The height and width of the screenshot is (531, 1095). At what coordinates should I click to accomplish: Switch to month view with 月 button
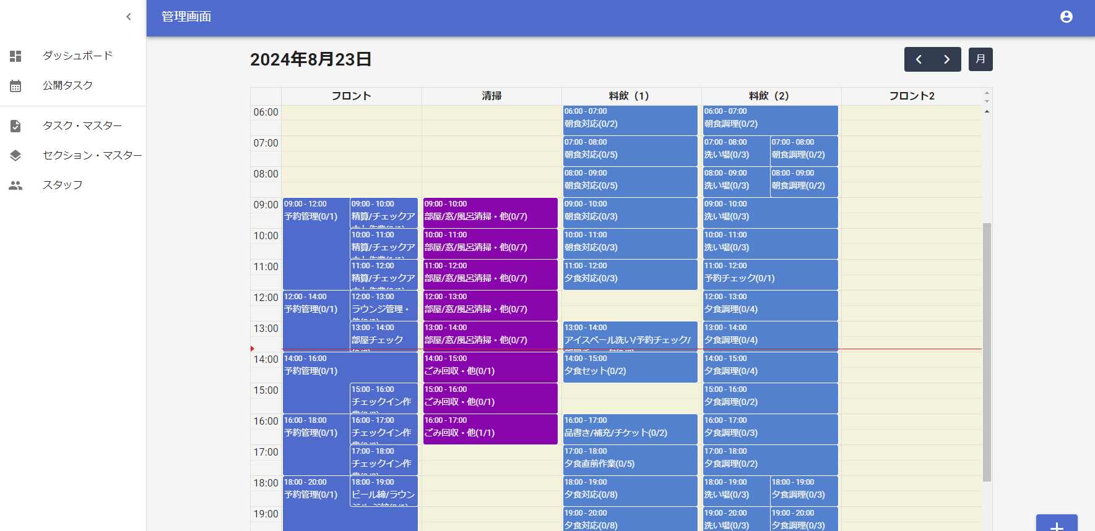click(x=980, y=59)
